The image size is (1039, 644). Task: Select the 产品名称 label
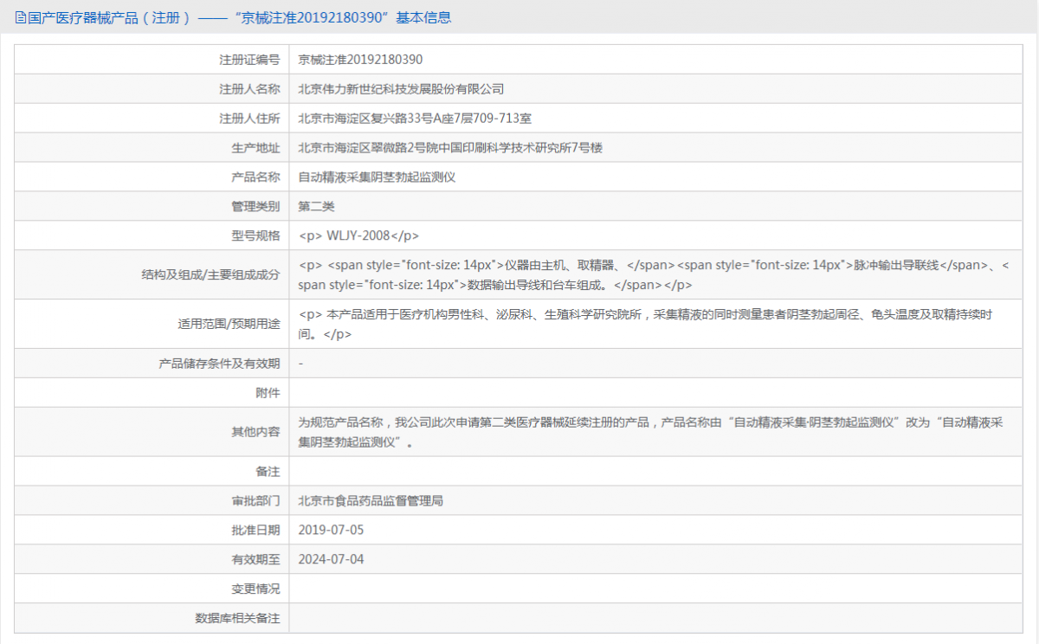pyautogui.click(x=256, y=177)
